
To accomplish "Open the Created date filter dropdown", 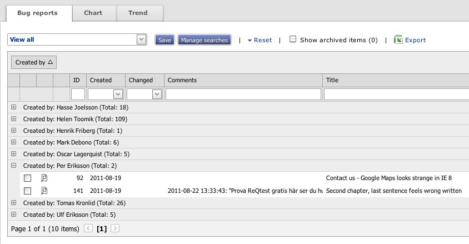I will 118,94.
